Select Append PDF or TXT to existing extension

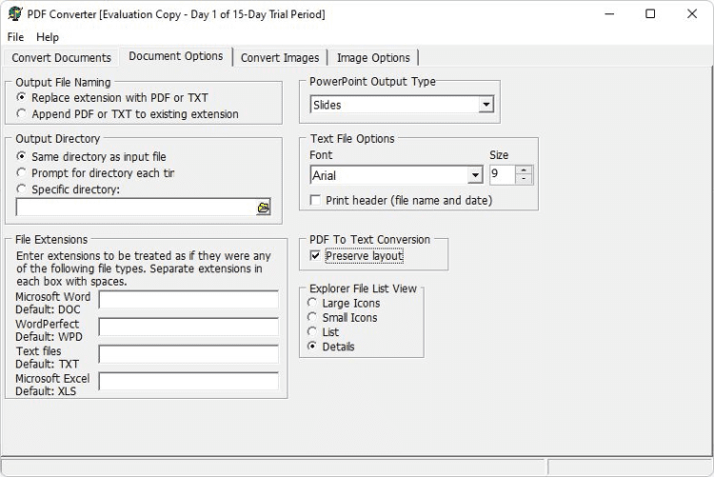(22, 114)
